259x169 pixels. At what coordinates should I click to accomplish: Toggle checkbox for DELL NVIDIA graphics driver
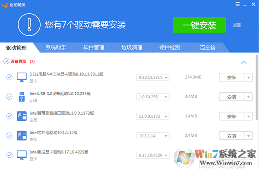[x=9, y=77]
